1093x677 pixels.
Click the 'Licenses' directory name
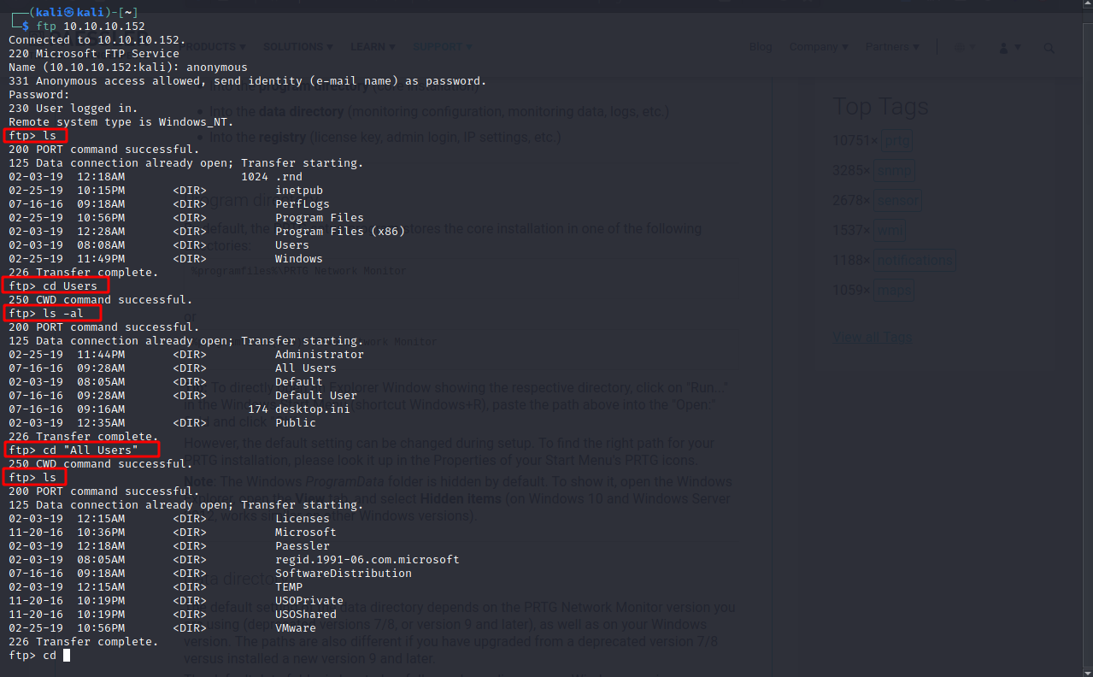(x=303, y=519)
